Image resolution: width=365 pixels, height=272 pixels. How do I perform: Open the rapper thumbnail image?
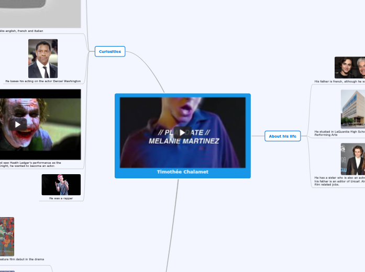[x=61, y=185]
